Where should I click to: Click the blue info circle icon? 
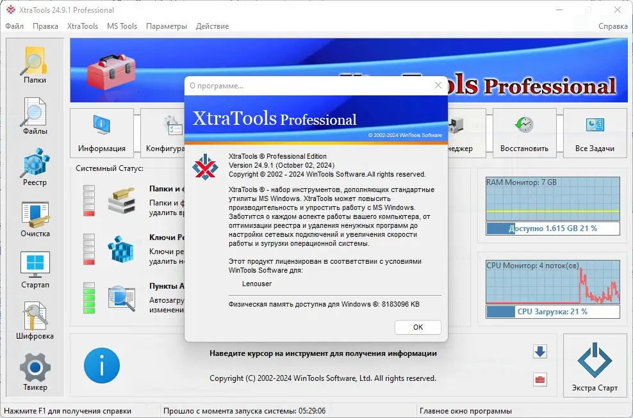(x=102, y=365)
